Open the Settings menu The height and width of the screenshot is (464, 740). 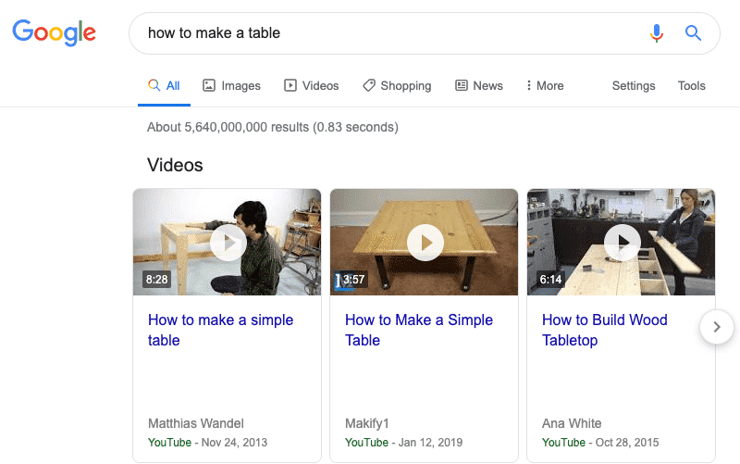pos(634,85)
